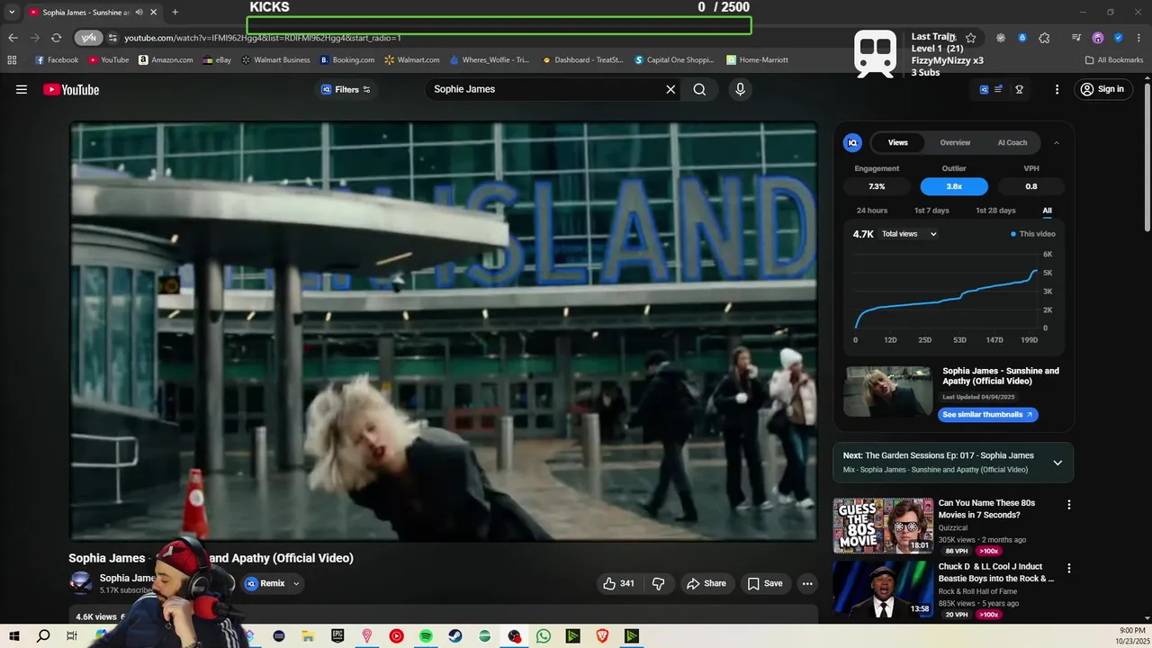Click the Share button

[x=706, y=583]
